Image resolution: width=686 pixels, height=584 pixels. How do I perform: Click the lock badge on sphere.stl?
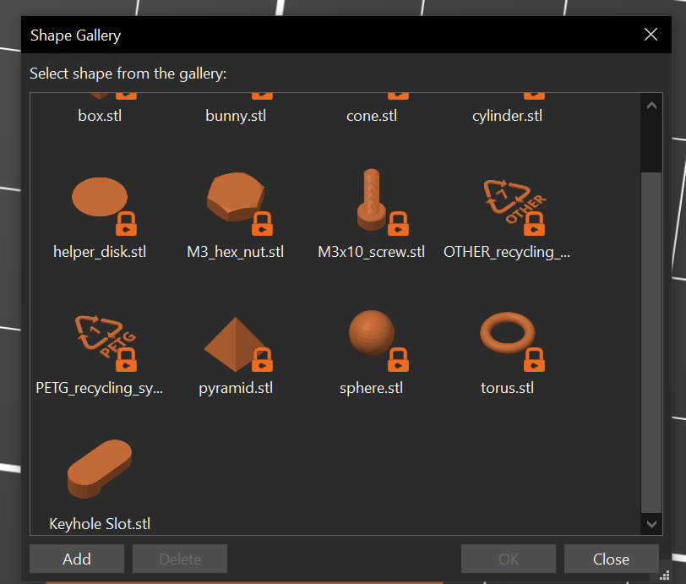399,360
